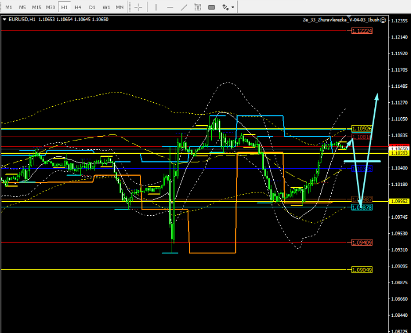The image size is (411, 333).
Task: Expand the triangle before EURUSD,H1 chart title
Action: 5,20
